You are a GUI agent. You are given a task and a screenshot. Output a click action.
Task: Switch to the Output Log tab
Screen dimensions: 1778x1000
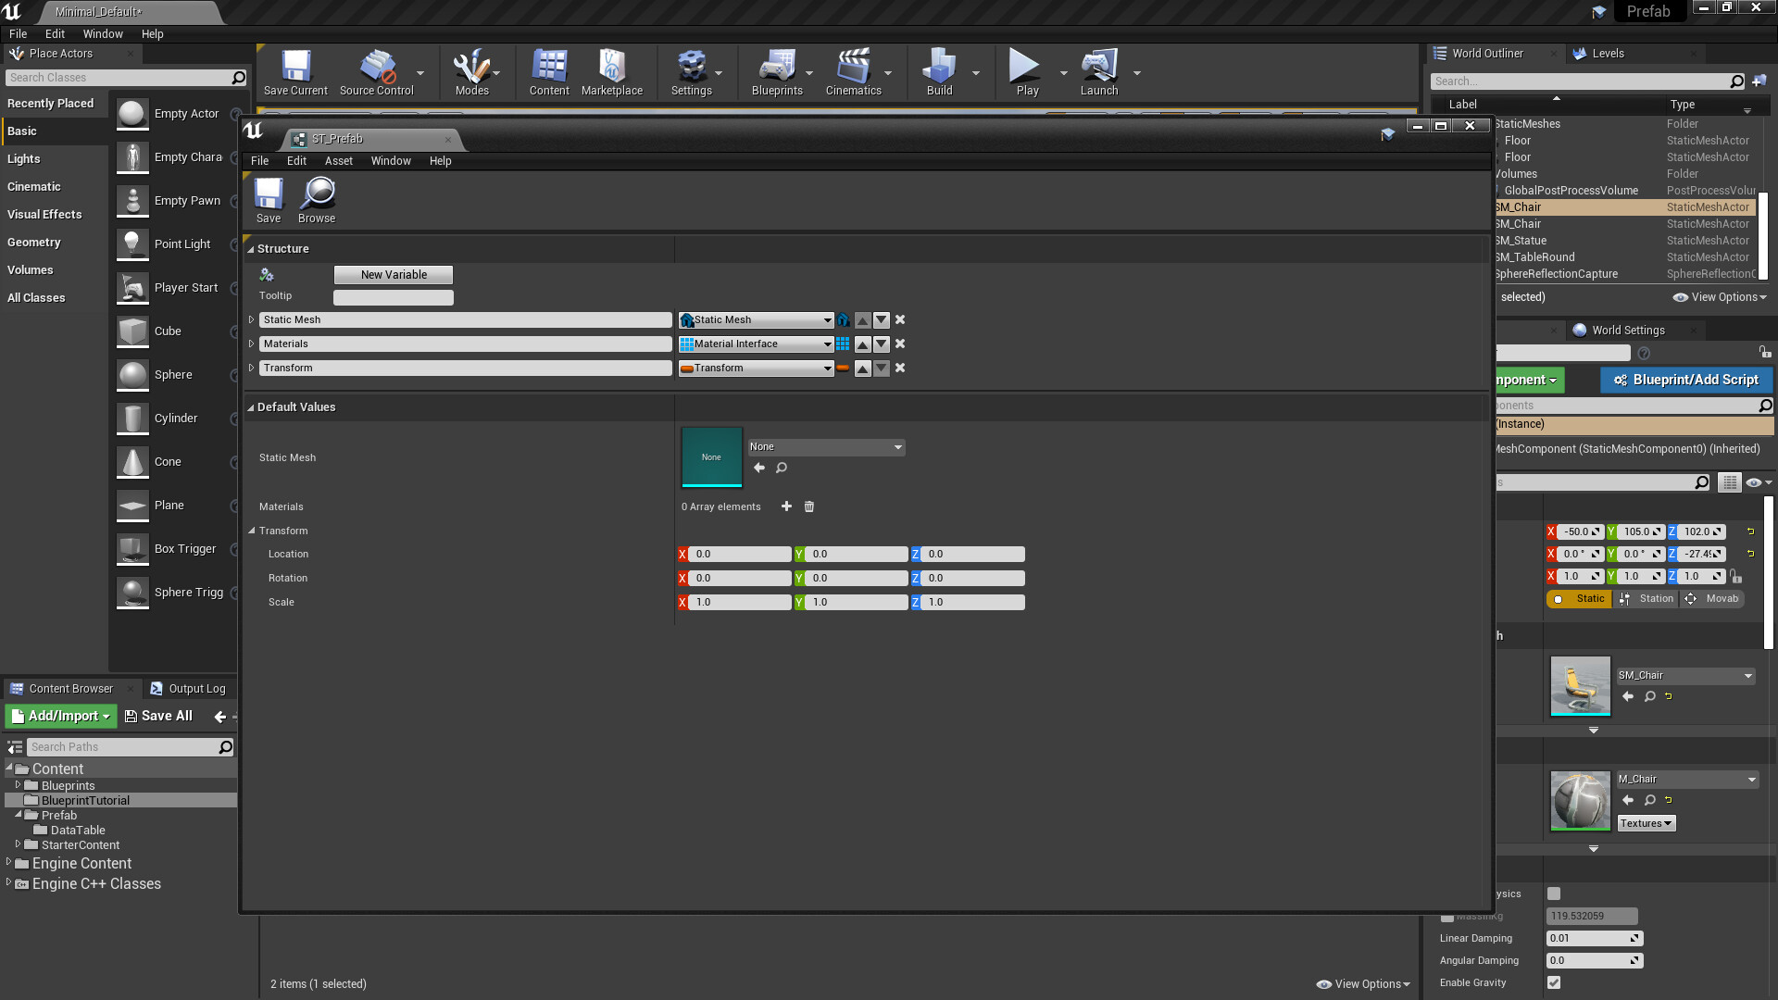point(196,688)
